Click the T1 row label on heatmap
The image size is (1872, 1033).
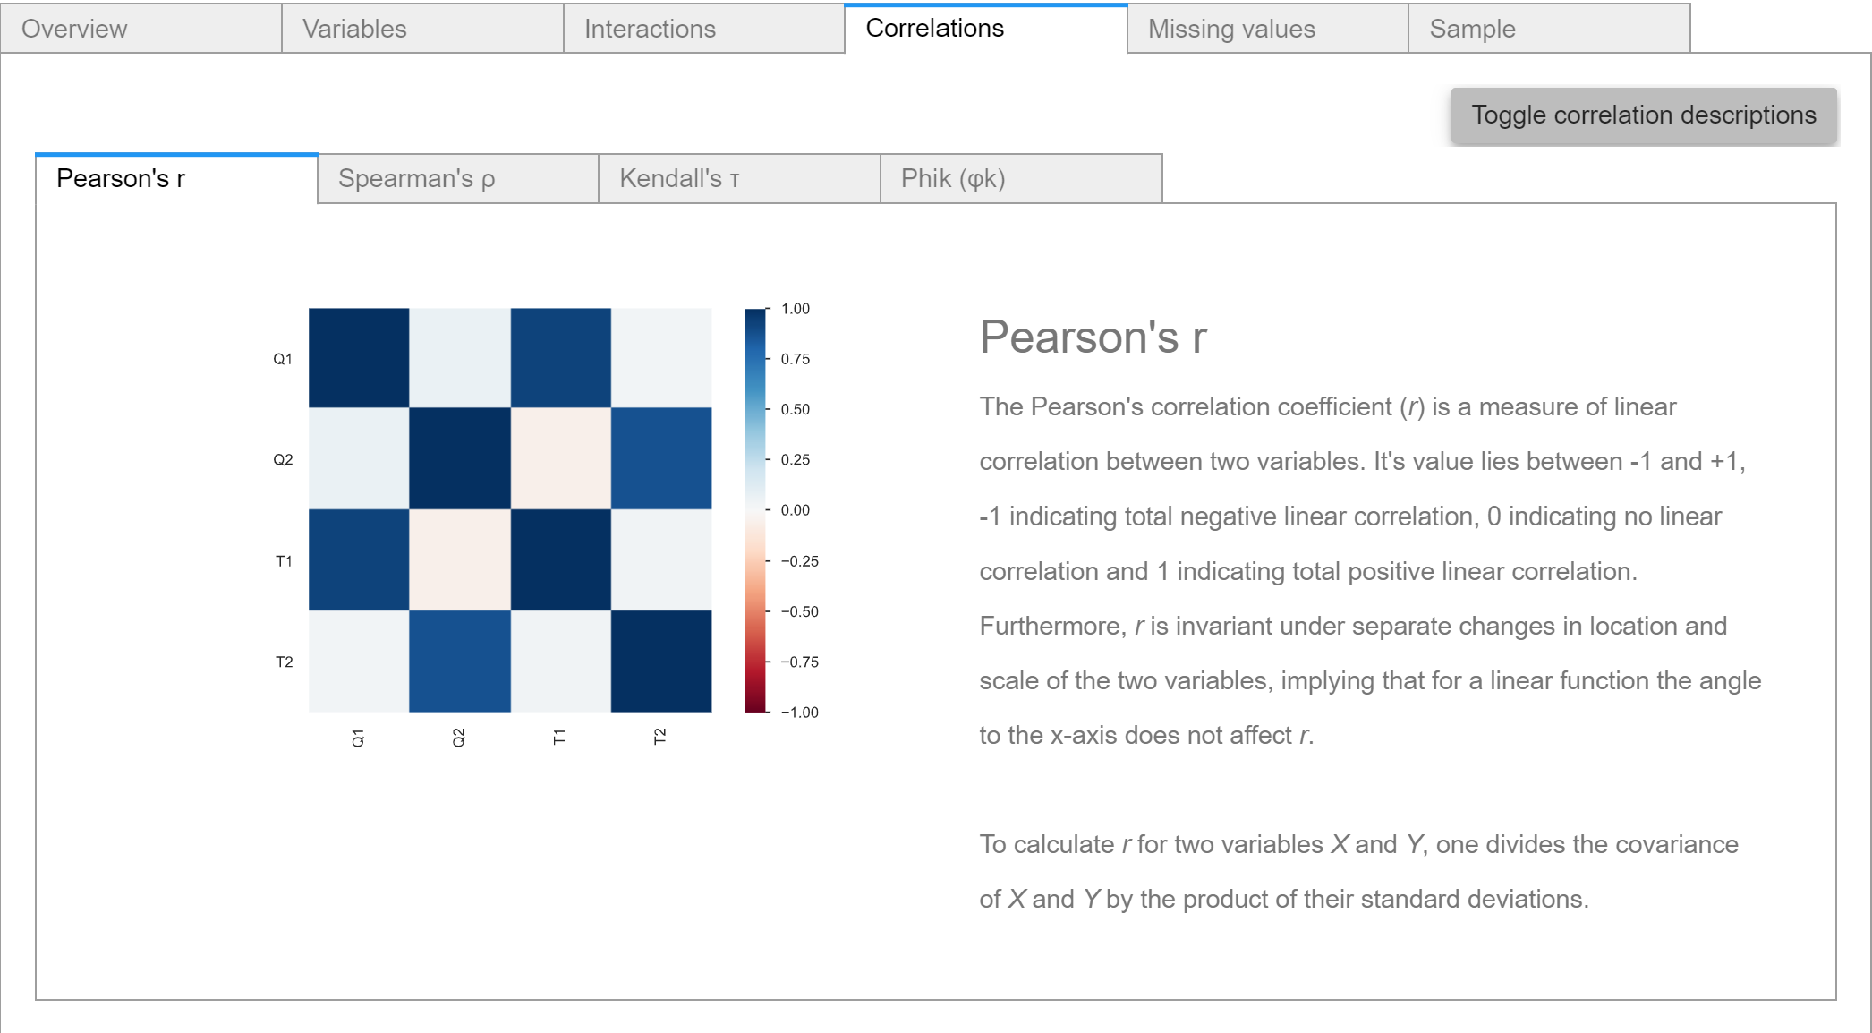coord(284,561)
